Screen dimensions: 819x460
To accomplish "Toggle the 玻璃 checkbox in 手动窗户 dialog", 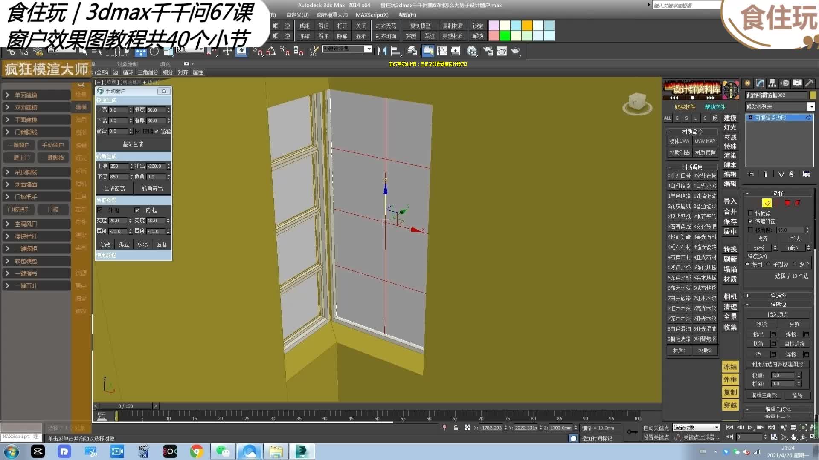I will click(137, 131).
